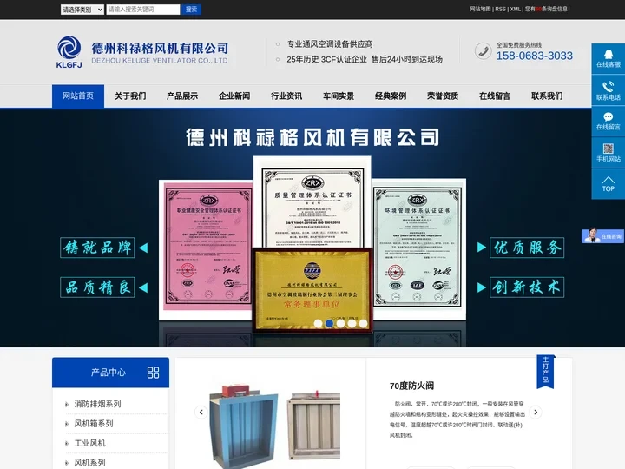Click the 产品中心 panel heading
This screenshot has width=625, height=469.
click(x=108, y=373)
